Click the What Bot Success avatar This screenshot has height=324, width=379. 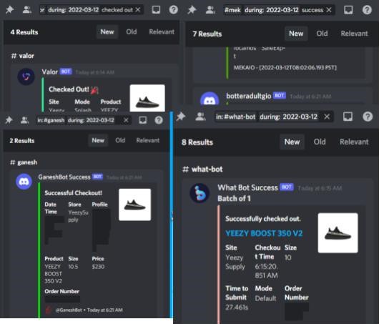[200, 192]
